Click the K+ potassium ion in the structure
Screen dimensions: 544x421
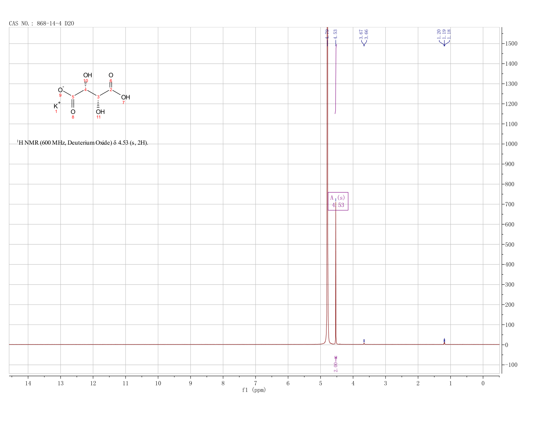57,106
